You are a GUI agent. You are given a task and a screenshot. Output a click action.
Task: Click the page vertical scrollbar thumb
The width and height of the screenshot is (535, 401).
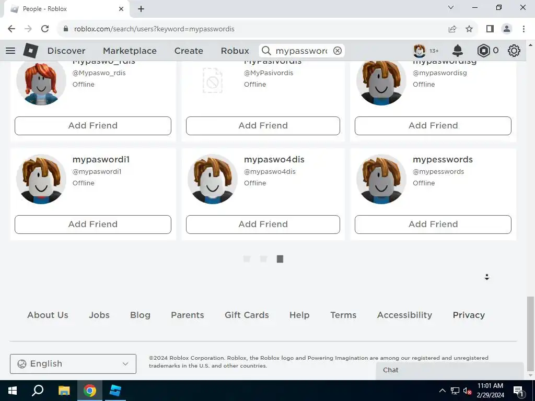(x=530, y=334)
